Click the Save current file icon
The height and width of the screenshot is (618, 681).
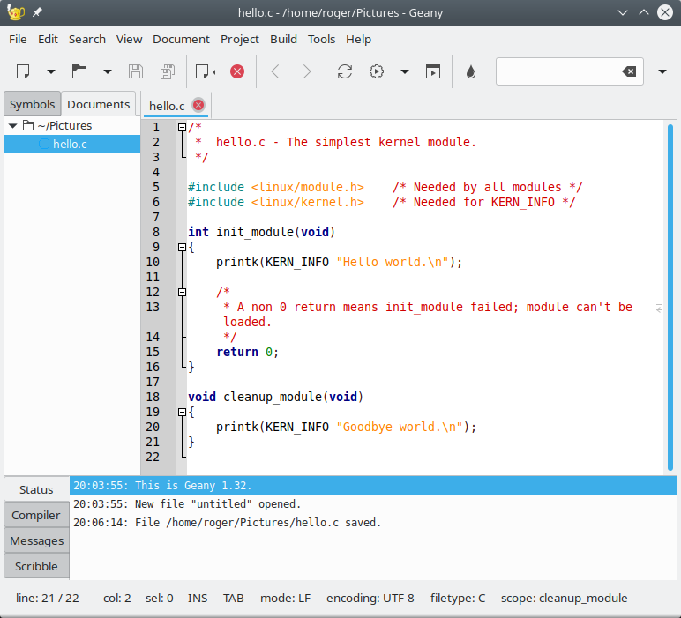point(136,71)
